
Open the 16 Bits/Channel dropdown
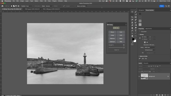point(150,50)
